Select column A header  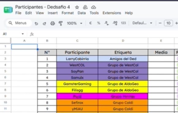24,41
